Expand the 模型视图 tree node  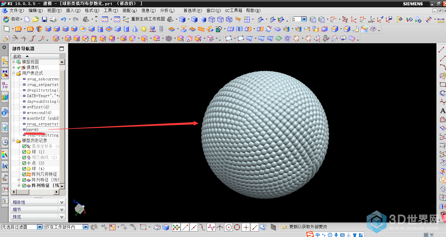[13, 62]
